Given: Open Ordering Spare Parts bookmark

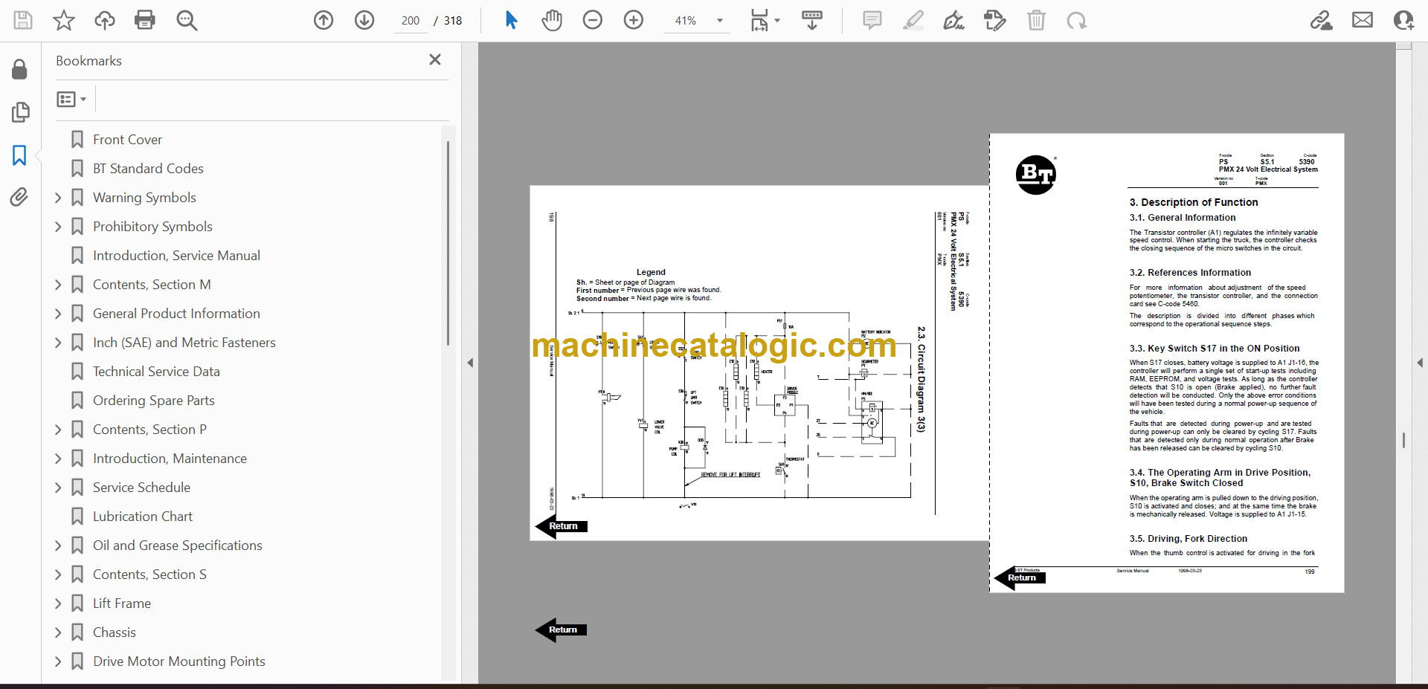Looking at the screenshot, I should click(153, 401).
